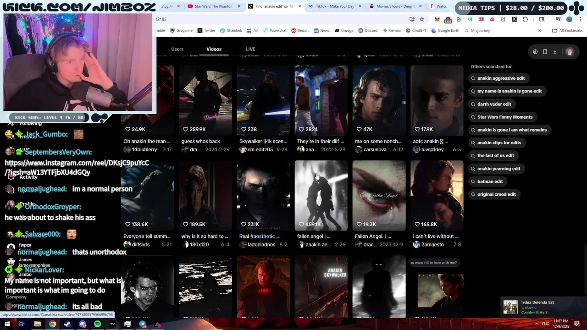Open the 'Fallen Angel' eye thumbnail with 19.3K likes

pos(379,195)
